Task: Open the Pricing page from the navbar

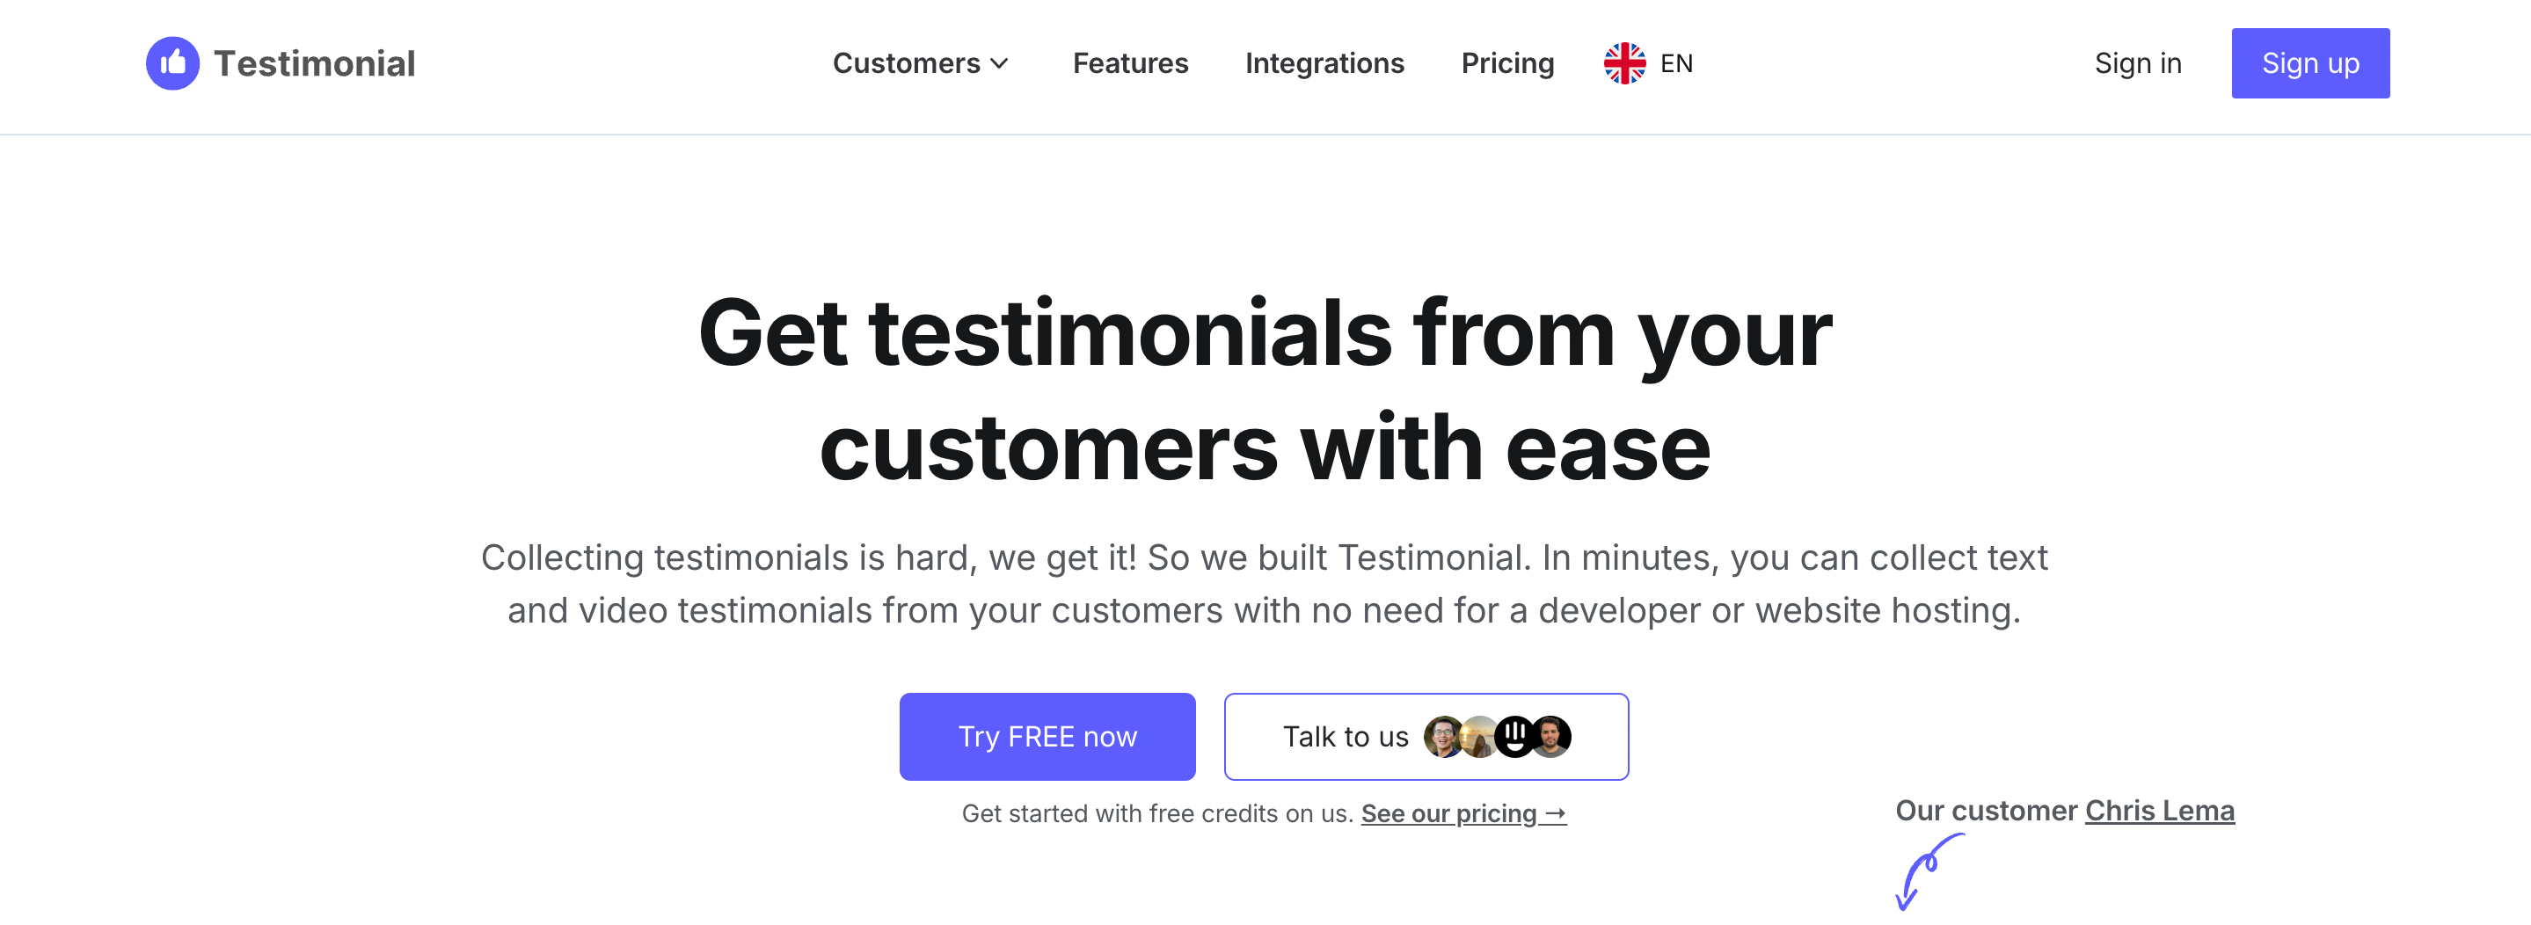Action: coord(1507,62)
